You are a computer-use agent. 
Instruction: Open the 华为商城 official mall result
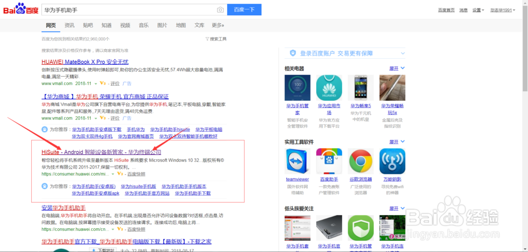105,97
